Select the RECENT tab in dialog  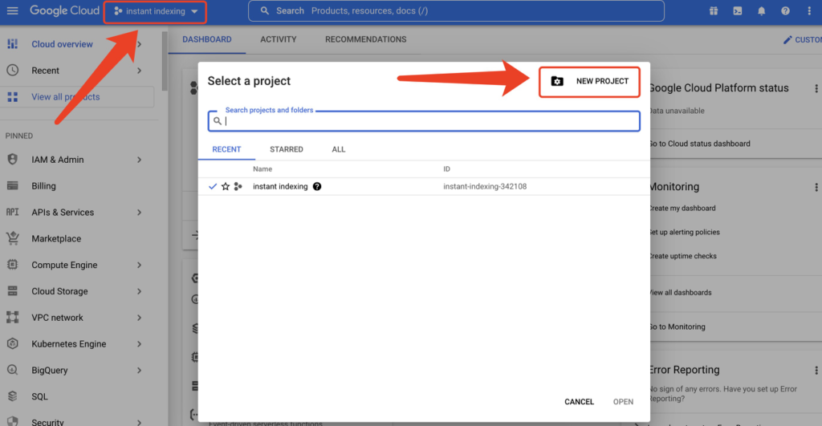[x=226, y=149]
